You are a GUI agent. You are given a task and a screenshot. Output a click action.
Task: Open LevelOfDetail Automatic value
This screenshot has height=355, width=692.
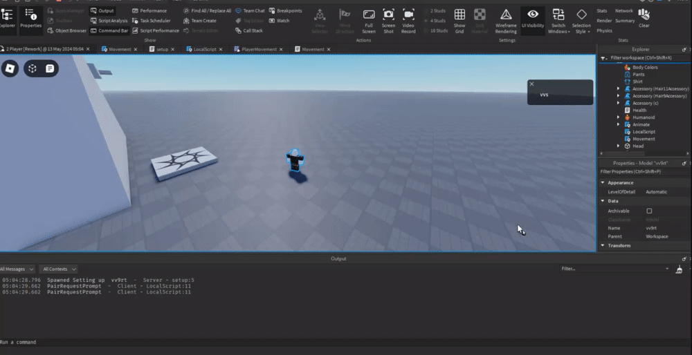click(656, 192)
